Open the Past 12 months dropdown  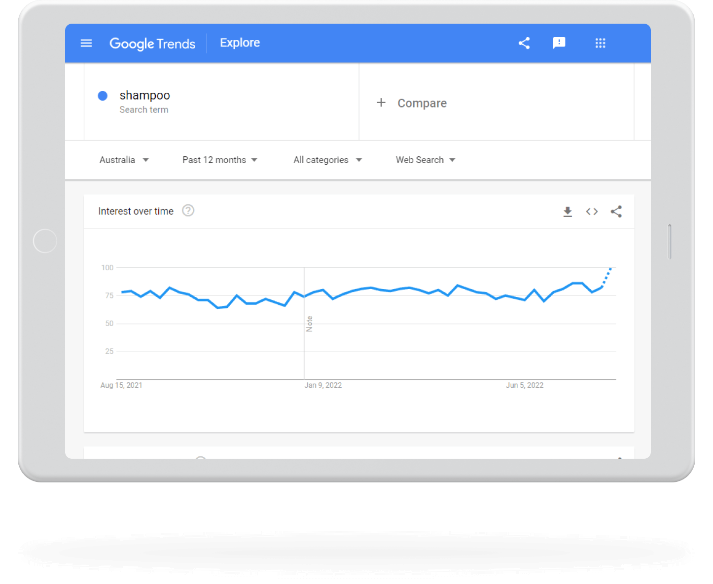pos(220,160)
